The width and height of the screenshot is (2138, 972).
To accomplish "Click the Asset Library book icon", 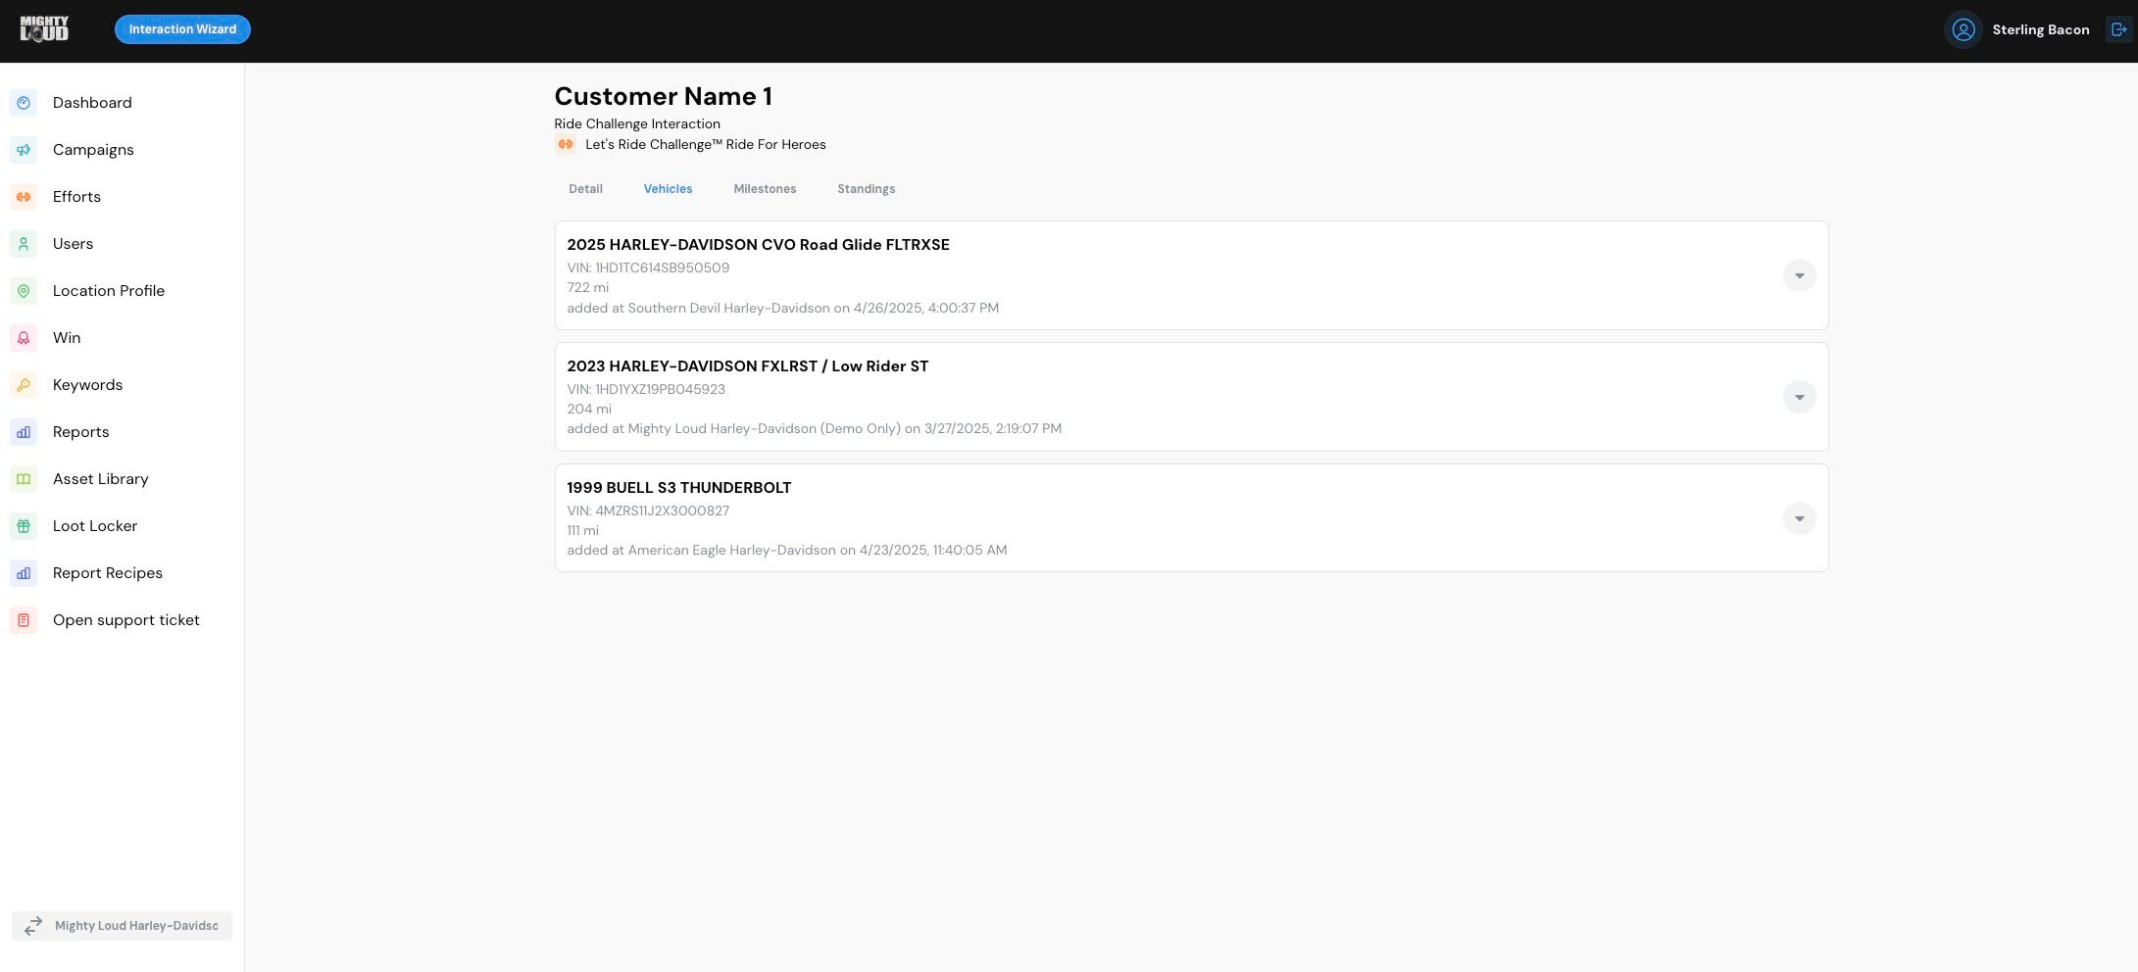I will coord(24,479).
